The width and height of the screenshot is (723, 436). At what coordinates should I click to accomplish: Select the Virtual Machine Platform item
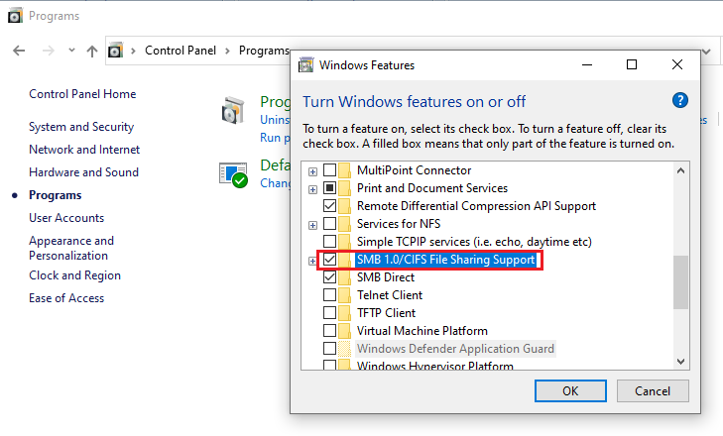pyautogui.click(x=422, y=331)
